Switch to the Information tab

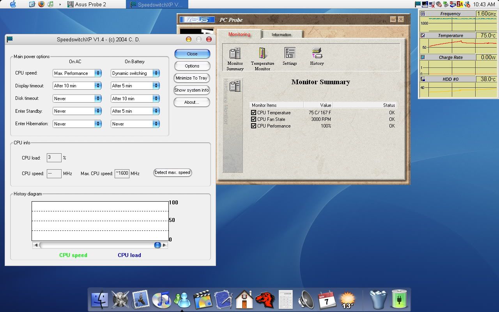click(x=281, y=35)
